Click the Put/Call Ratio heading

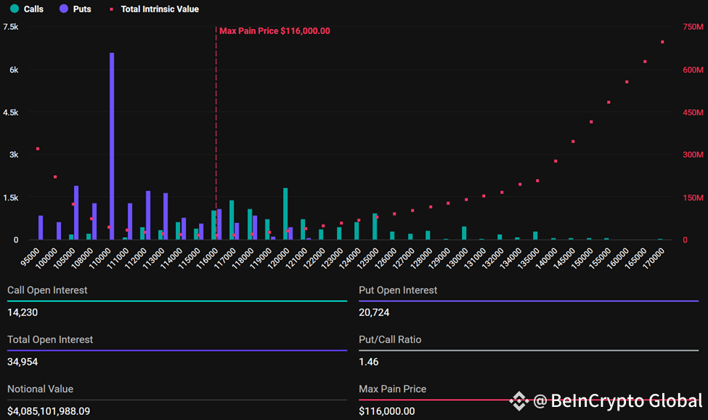tap(390, 339)
